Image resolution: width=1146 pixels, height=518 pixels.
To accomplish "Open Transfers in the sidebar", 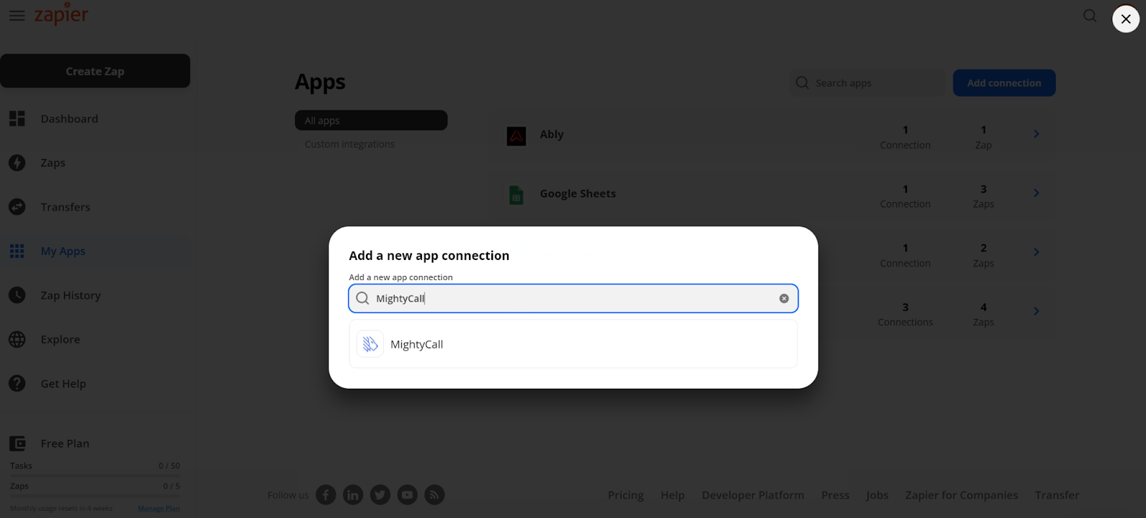I will 65,207.
